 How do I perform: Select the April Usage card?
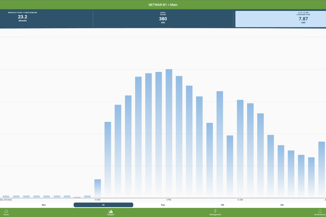(163, 18)
